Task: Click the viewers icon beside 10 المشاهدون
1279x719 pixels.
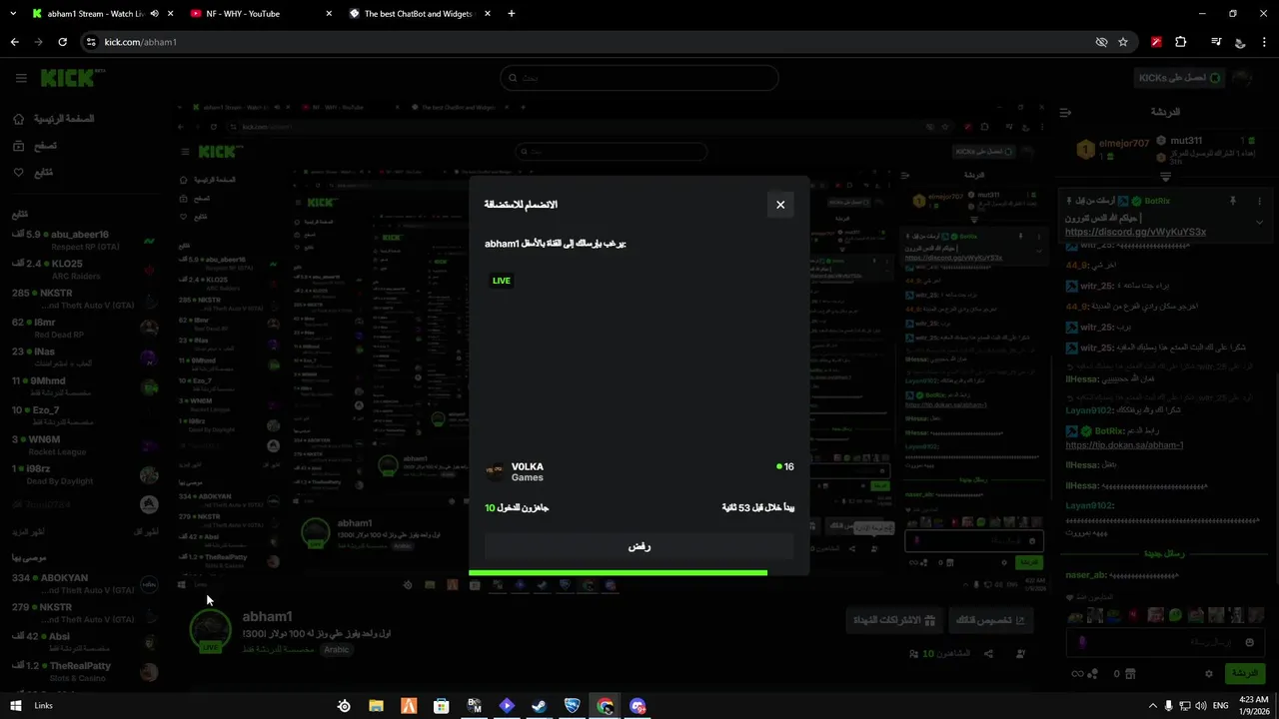Action: click(914, 654)
